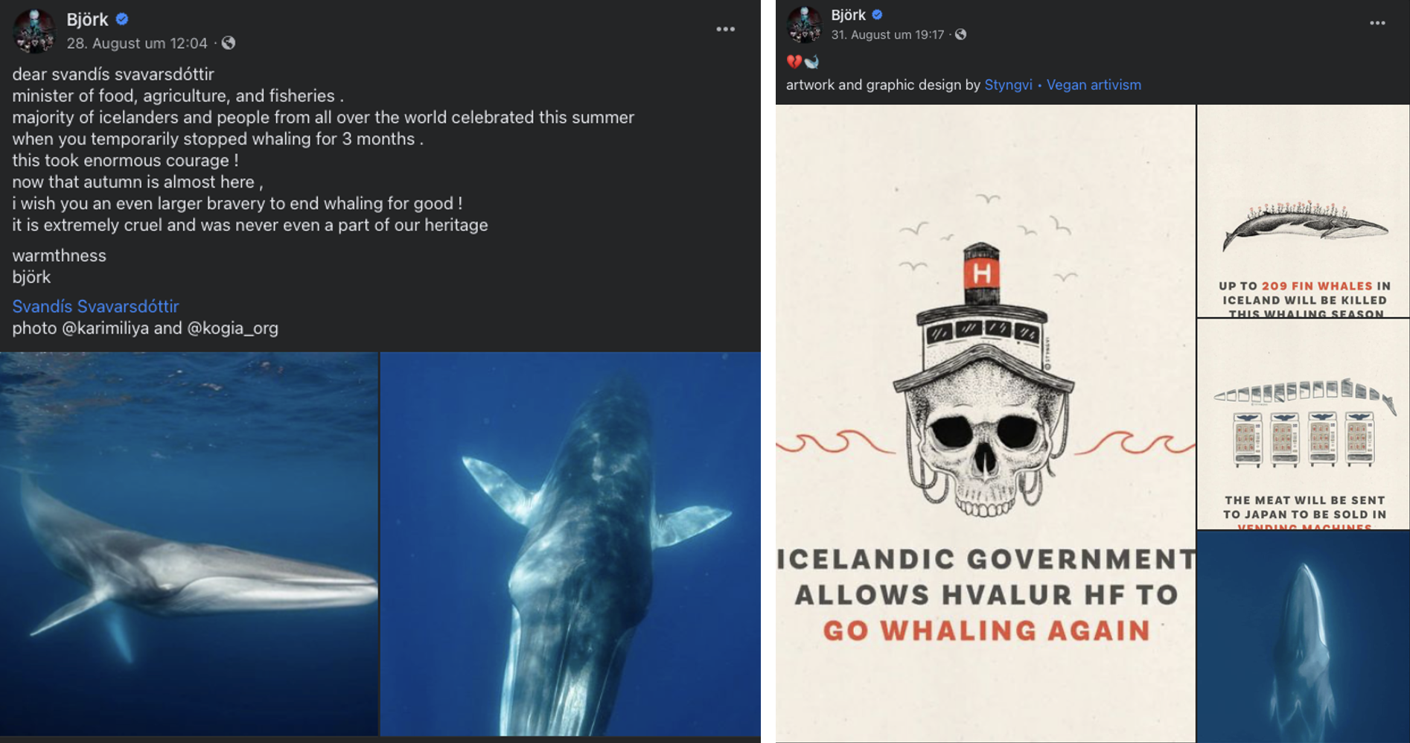This screenshot has height=743, width=1410.
Task: Open the Svandís Svavarsdóttir tagged profile link
Action: (95, 306)
